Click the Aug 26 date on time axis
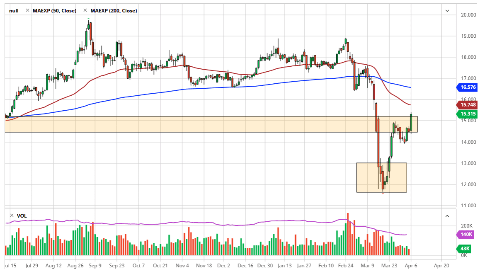 pos(75,265)
